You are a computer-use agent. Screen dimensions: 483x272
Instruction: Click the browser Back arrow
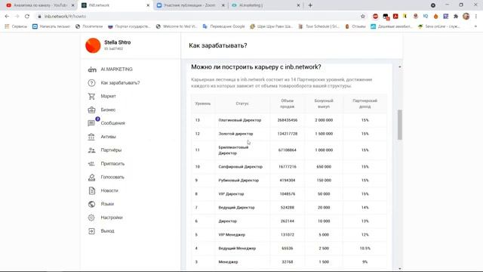coord(7,17)
